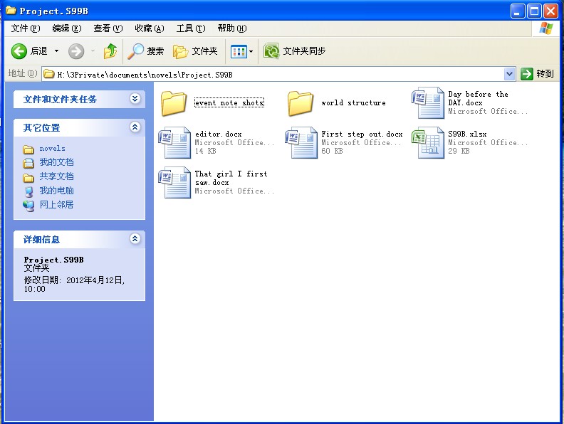564x424 pixels.
Task: Click the 共享文档 folder icon
Action: pyautogui.click(x=28, y=178)
